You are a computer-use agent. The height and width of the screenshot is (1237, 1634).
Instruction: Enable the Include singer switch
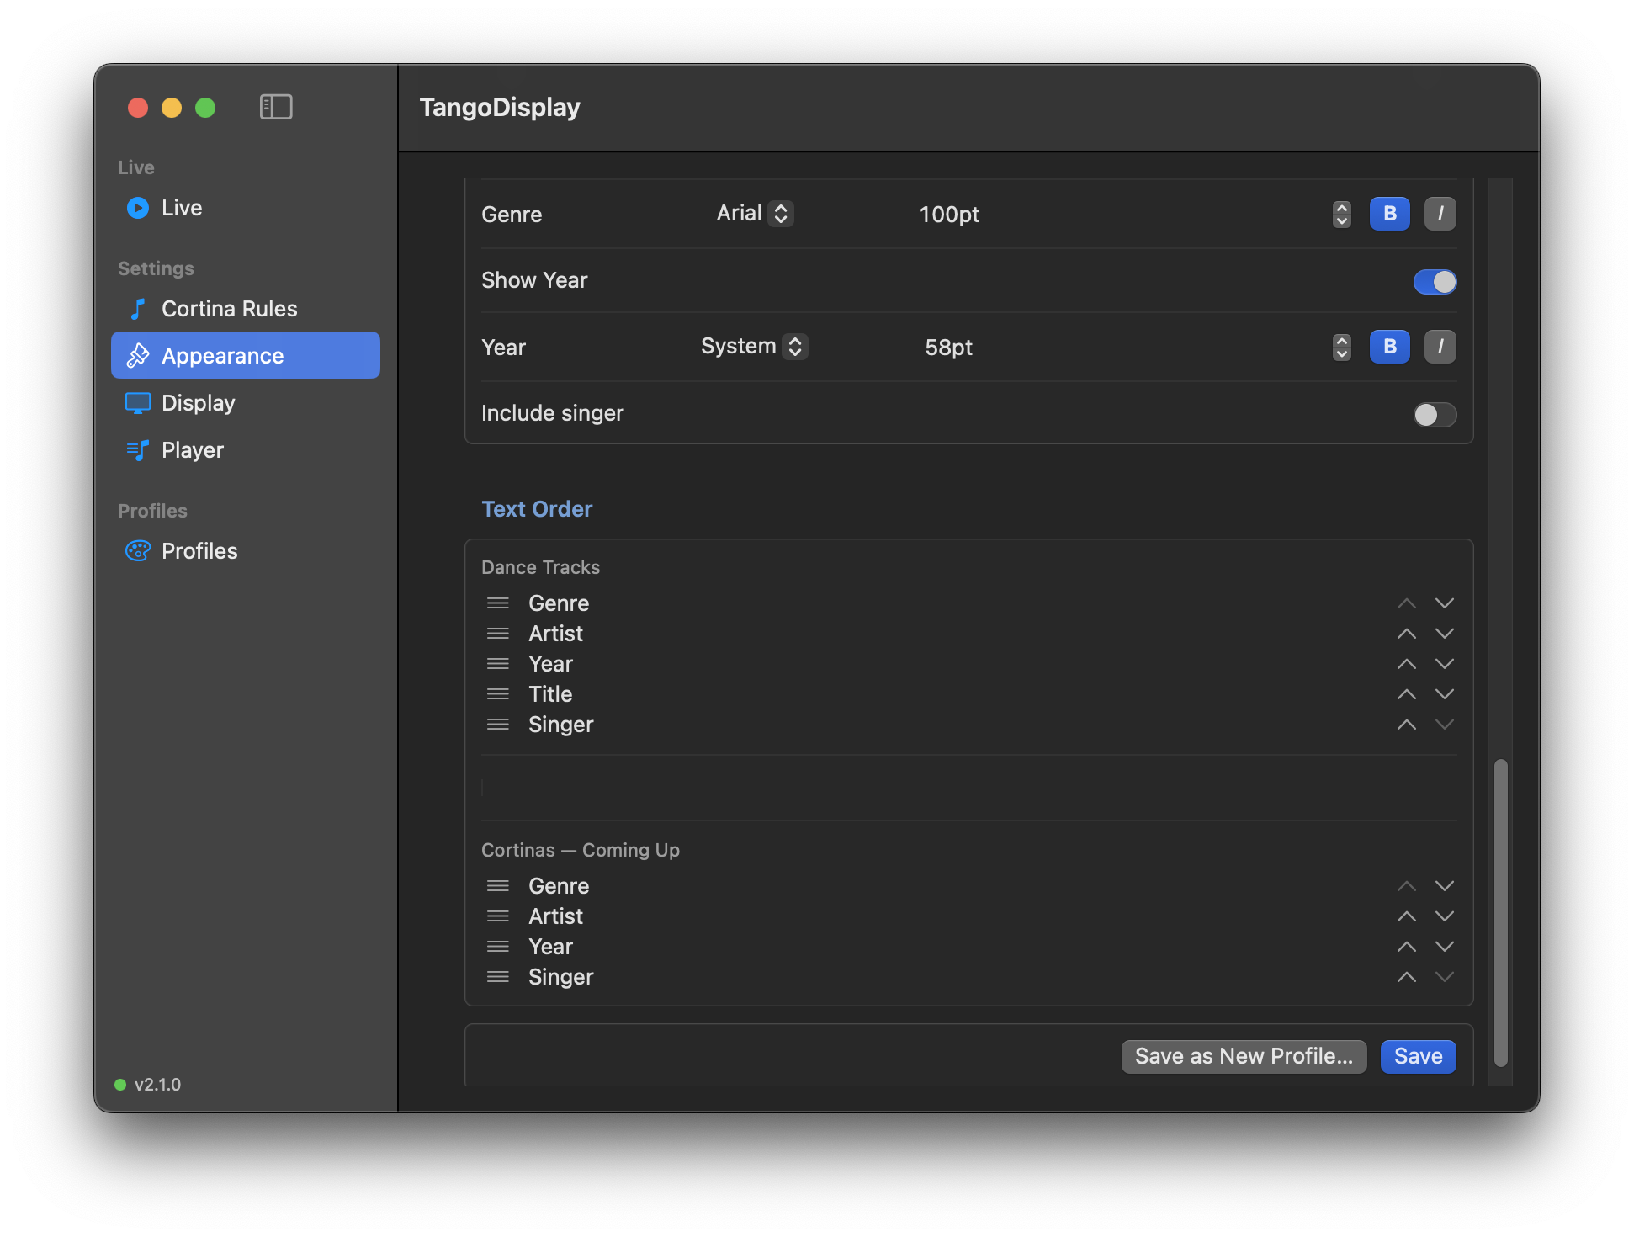[x=1435, y=414]
